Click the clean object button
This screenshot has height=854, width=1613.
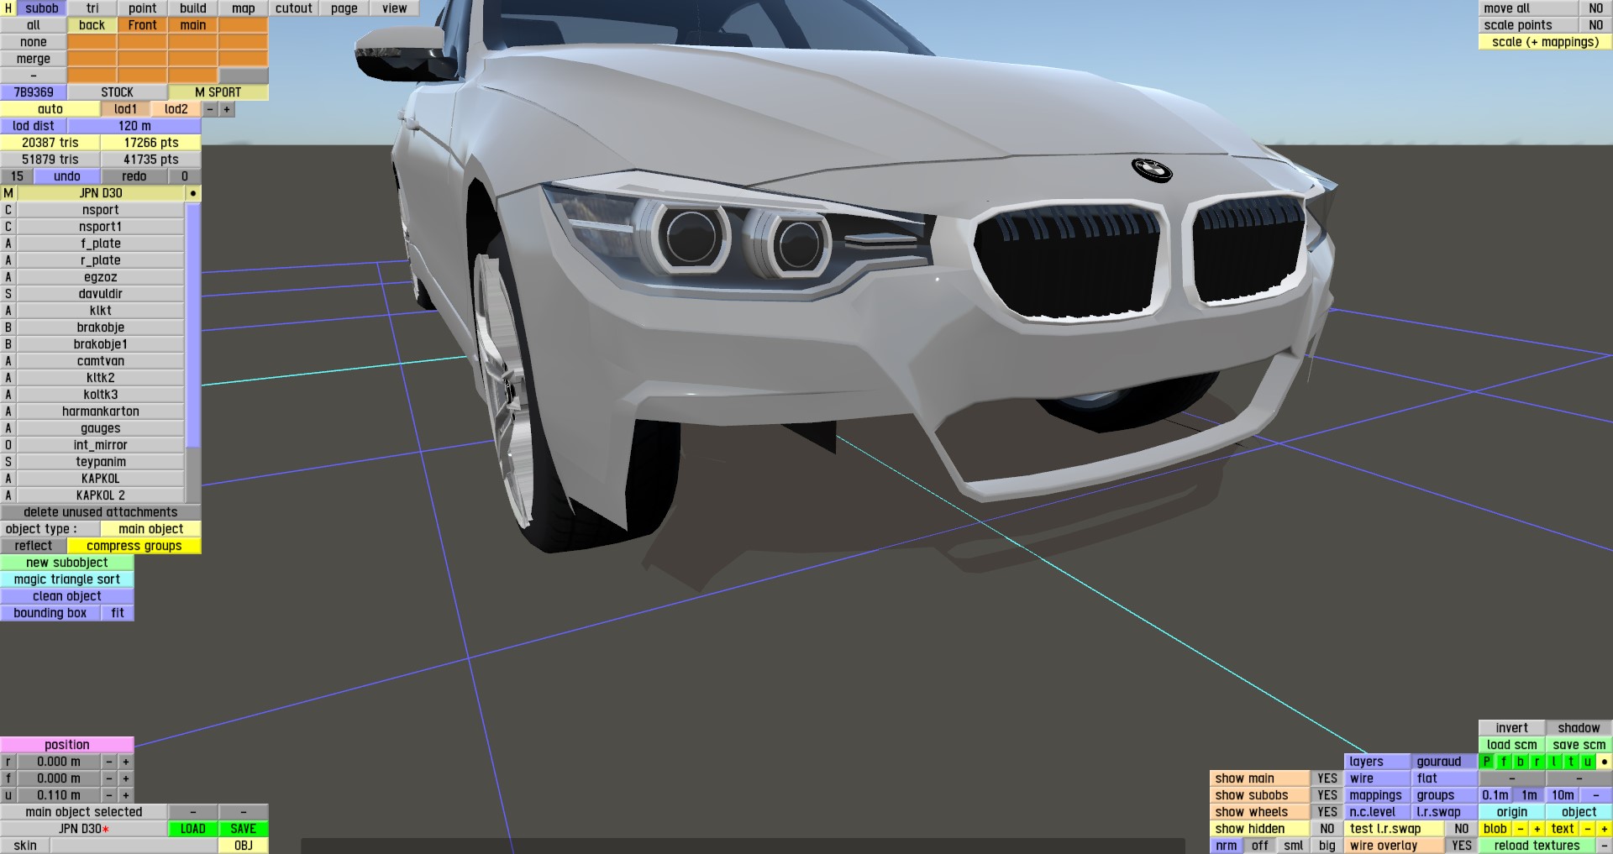tap(67, 596)
